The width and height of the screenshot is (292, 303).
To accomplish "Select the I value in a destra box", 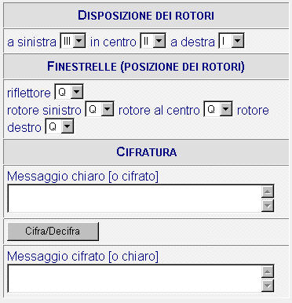I will 225,41.
